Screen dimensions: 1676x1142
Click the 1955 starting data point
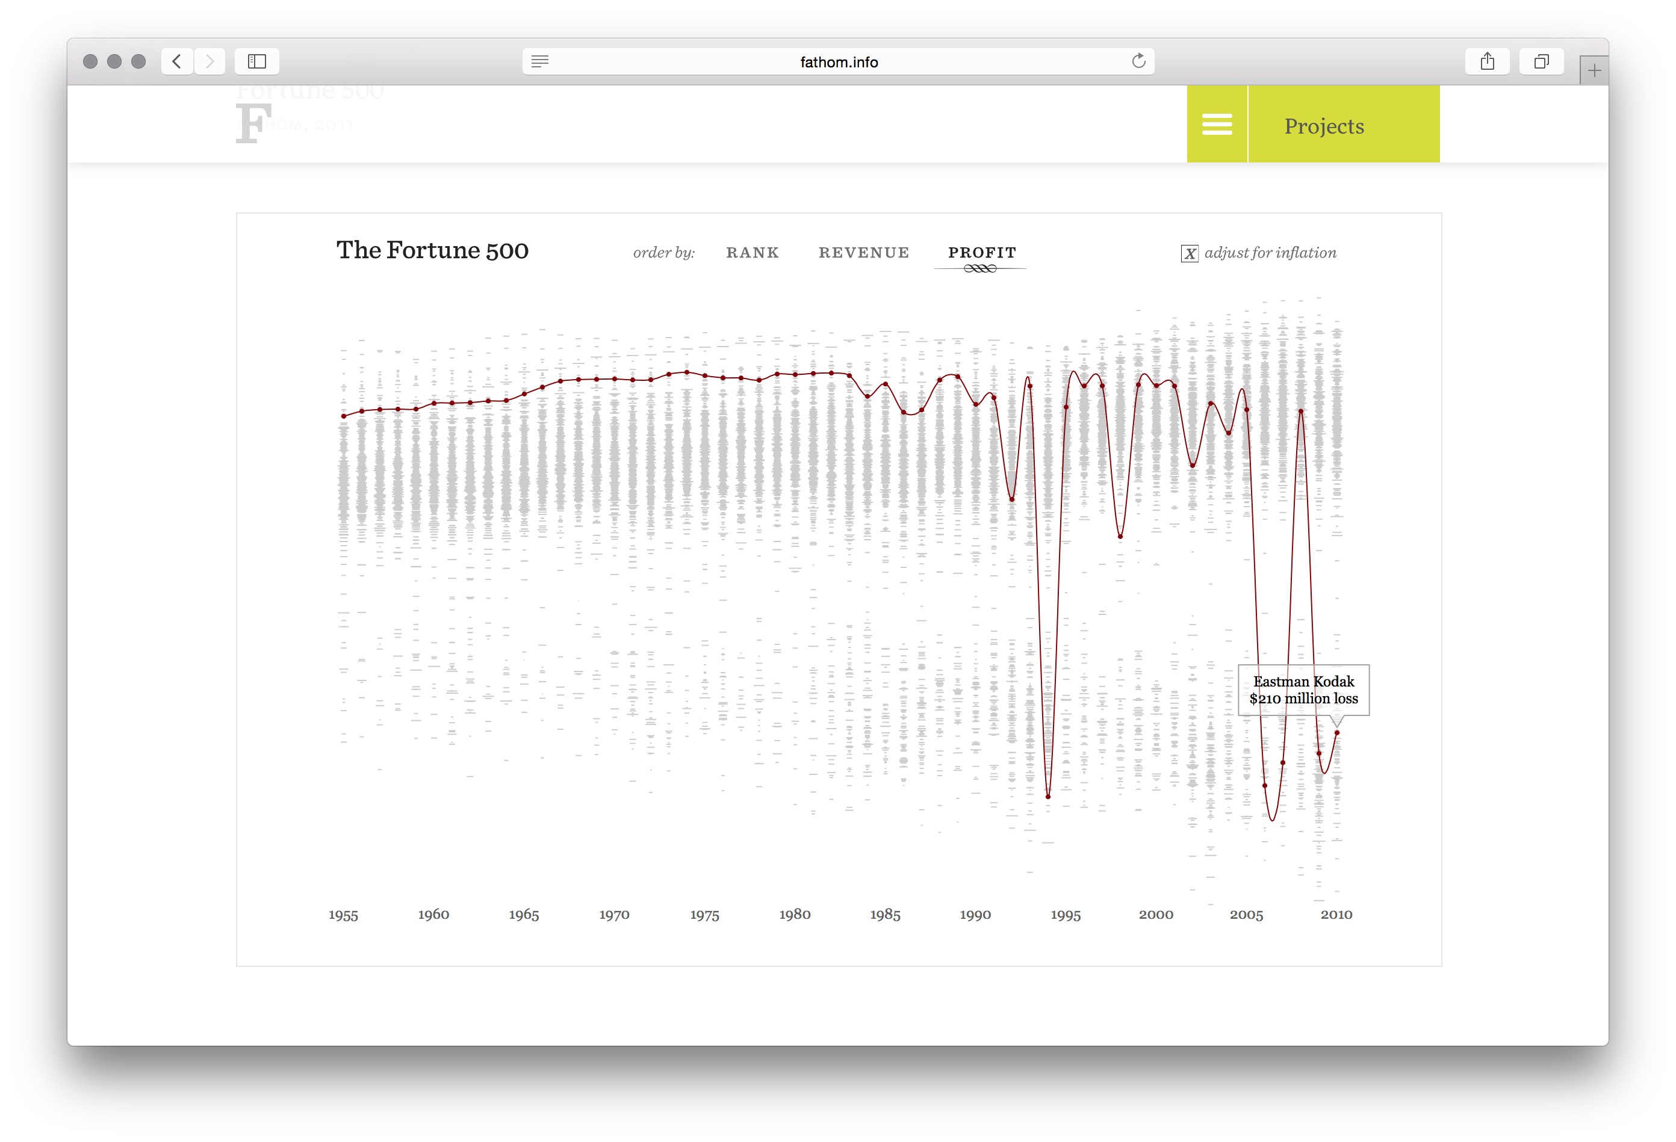point(343,416)
